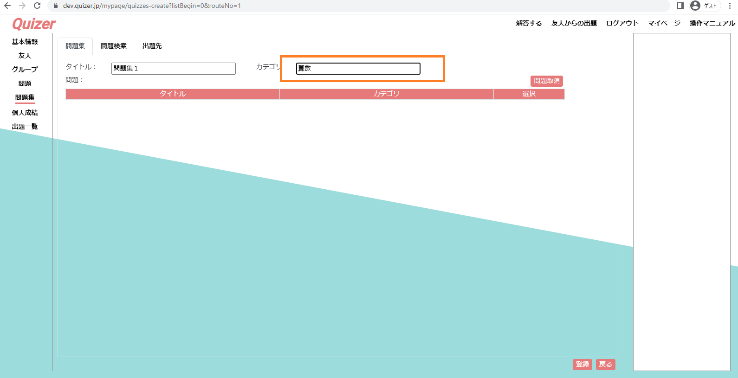Click the タイトル input field

coord(173,69)
